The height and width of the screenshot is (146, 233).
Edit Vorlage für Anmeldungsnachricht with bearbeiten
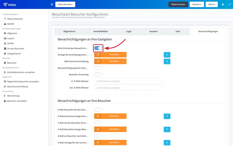[110, 55]
